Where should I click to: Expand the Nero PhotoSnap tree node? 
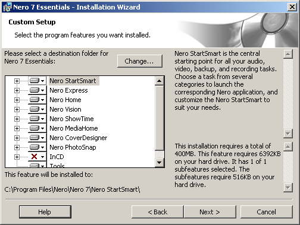[x=17, y=147]
